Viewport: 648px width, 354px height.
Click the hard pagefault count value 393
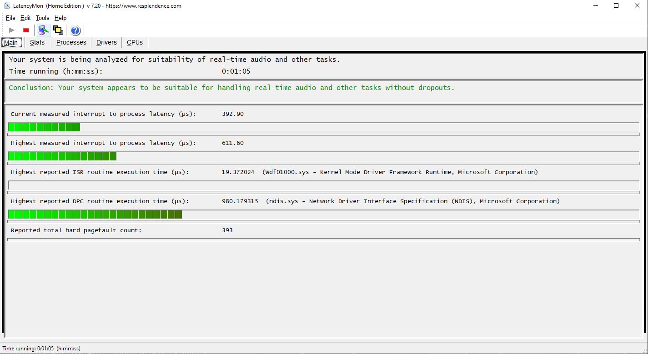(227, 230)
